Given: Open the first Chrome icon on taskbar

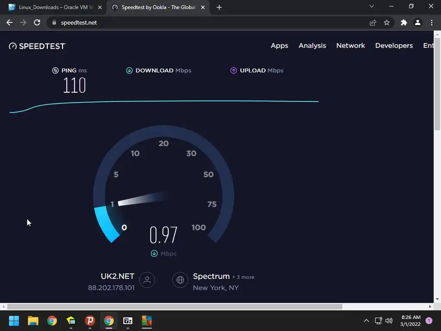Looking at the screenshot, I should coord(52,321).
